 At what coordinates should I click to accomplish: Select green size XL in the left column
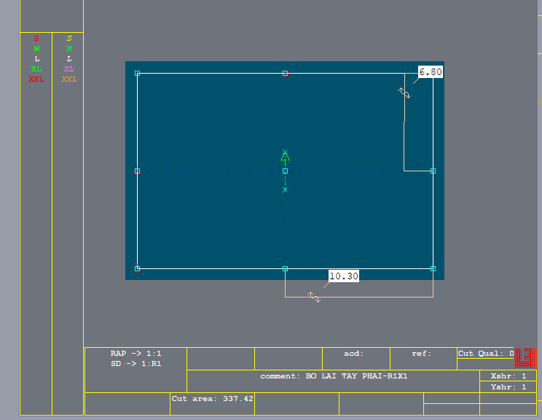(x=36, y=69)
